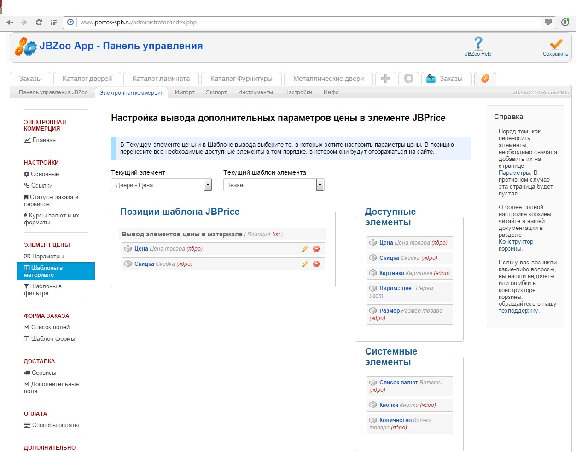Open the gear settings tab icon
576x452 pixels.
click(408, 79)
